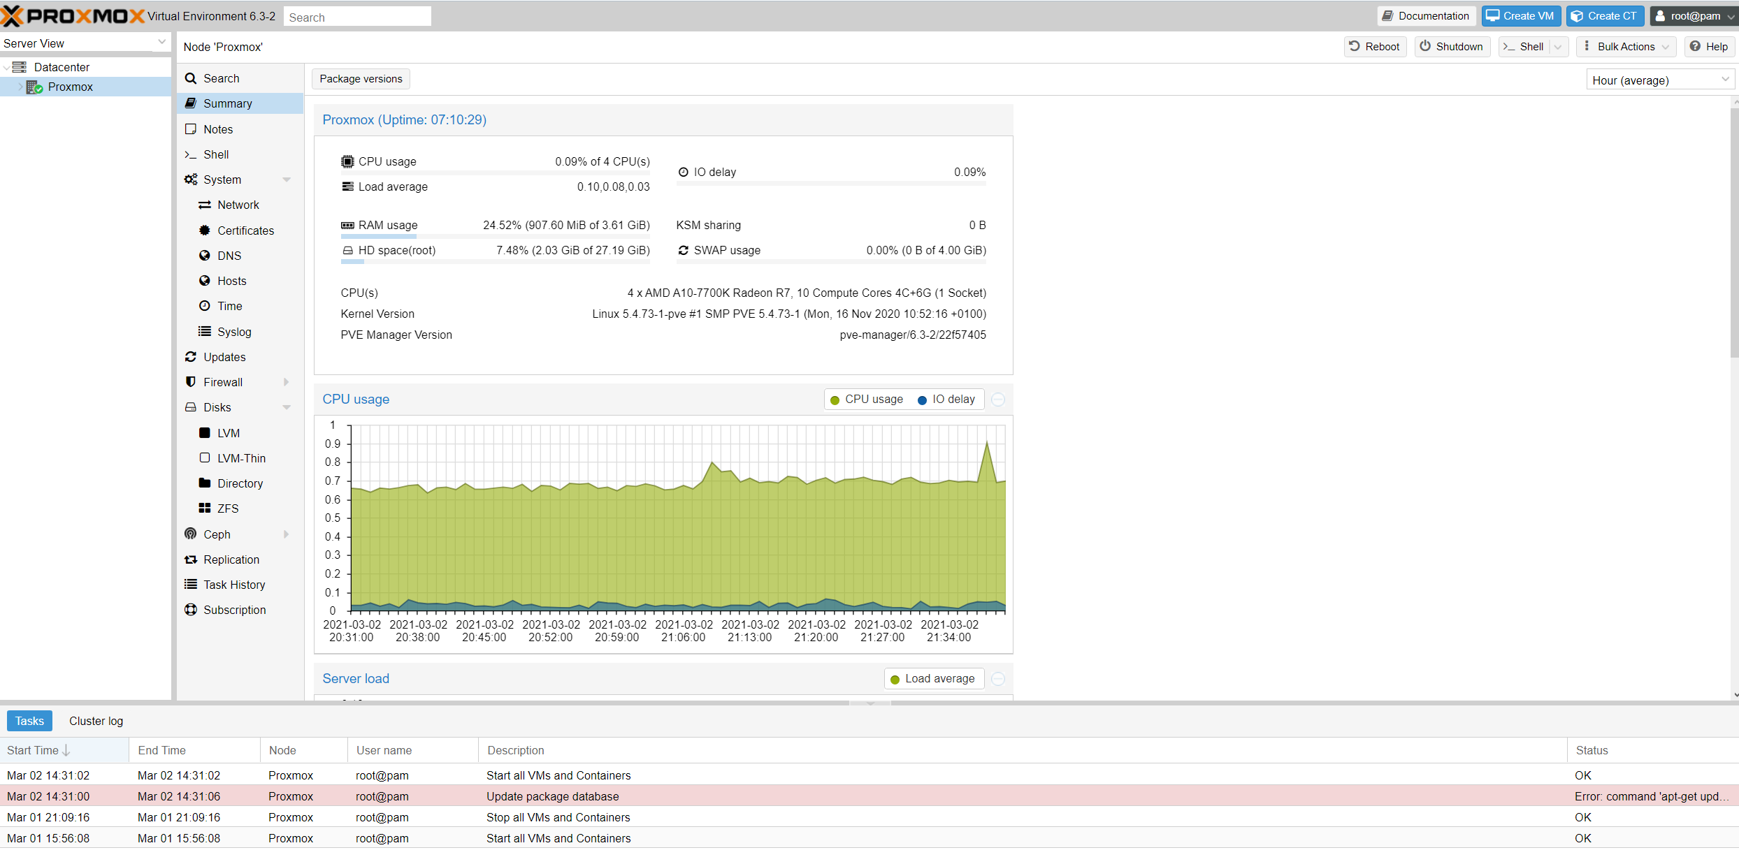Click the Proxmox node icon in tree

click(34, 87)
